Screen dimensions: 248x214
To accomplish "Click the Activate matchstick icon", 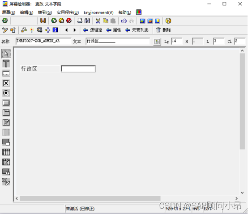I will 32,30.
